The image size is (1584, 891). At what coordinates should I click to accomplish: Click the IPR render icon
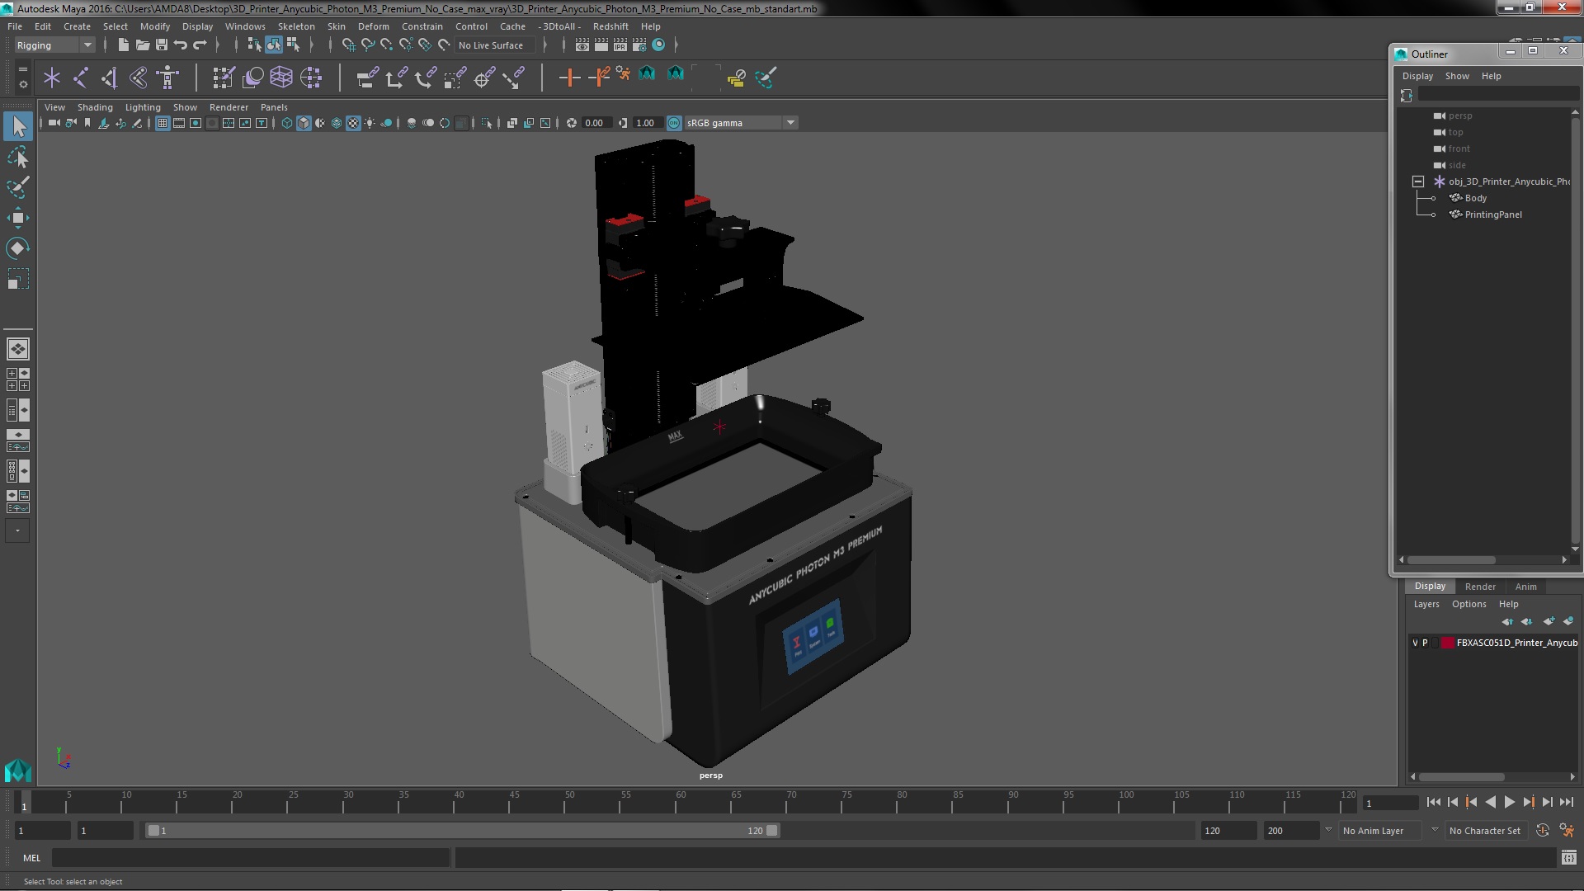pyautogui.click(x=620, y=45)
